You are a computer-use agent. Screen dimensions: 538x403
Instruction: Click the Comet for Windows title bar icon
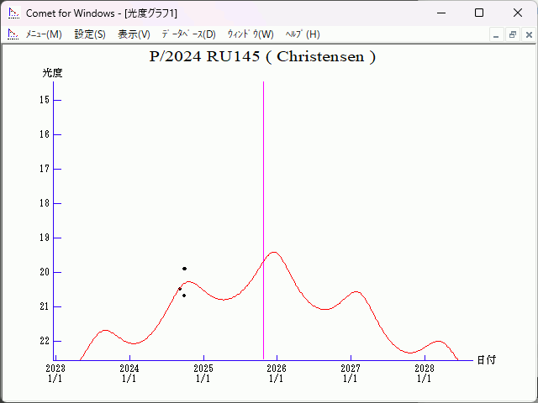(13, 13)
